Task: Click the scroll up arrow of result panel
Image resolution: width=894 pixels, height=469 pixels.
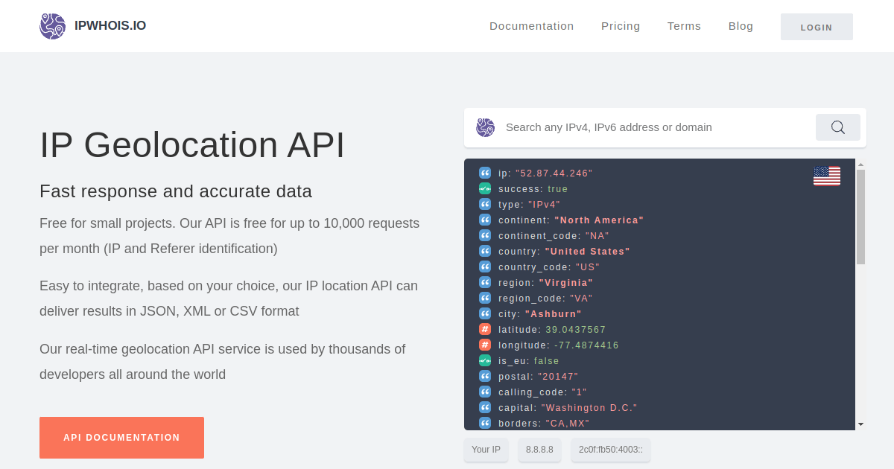Action: [860, 165]
